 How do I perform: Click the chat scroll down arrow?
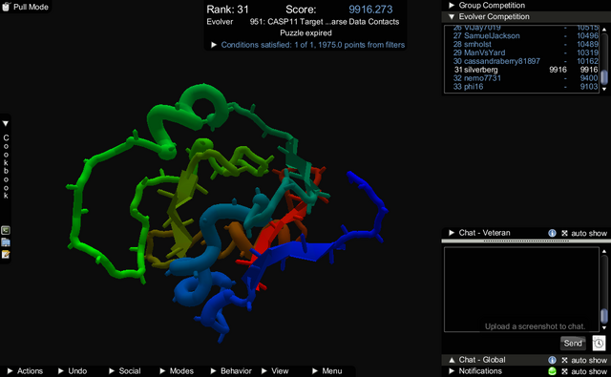tap(604, 328)
